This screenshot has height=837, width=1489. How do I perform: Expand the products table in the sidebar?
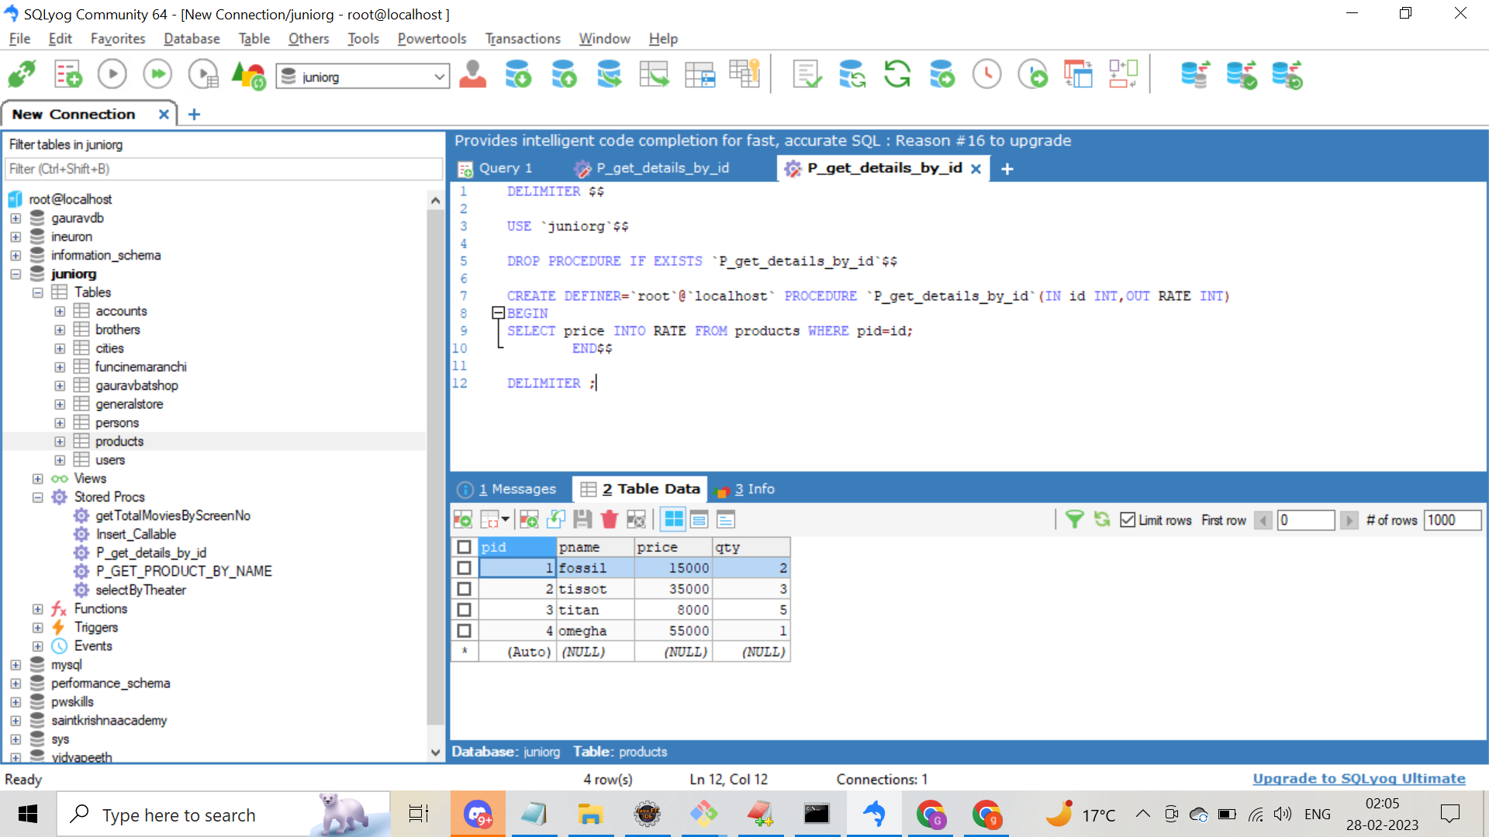(x=60, y=441)
